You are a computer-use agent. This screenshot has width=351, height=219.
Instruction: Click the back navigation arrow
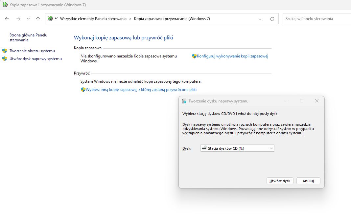pos(7,19)
